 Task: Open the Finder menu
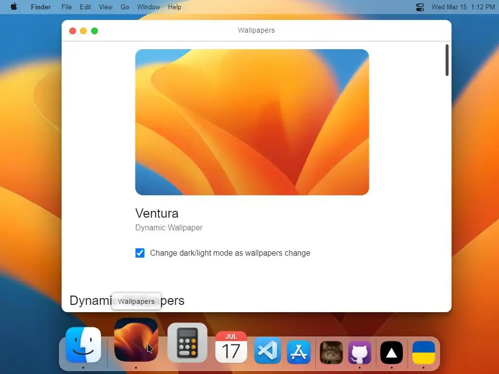point(41,7)
